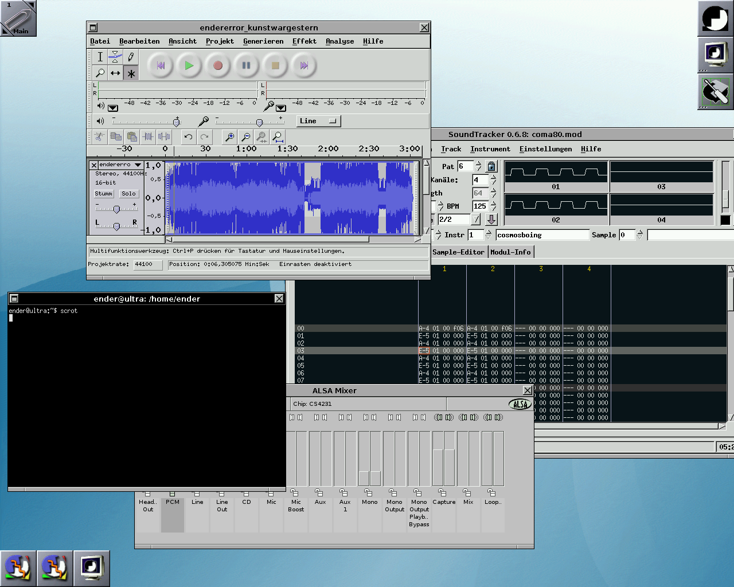The height and width of the screenshot is (587, 734).
Task: Toggle Solo on the audio track
Action: coord(128,194)
